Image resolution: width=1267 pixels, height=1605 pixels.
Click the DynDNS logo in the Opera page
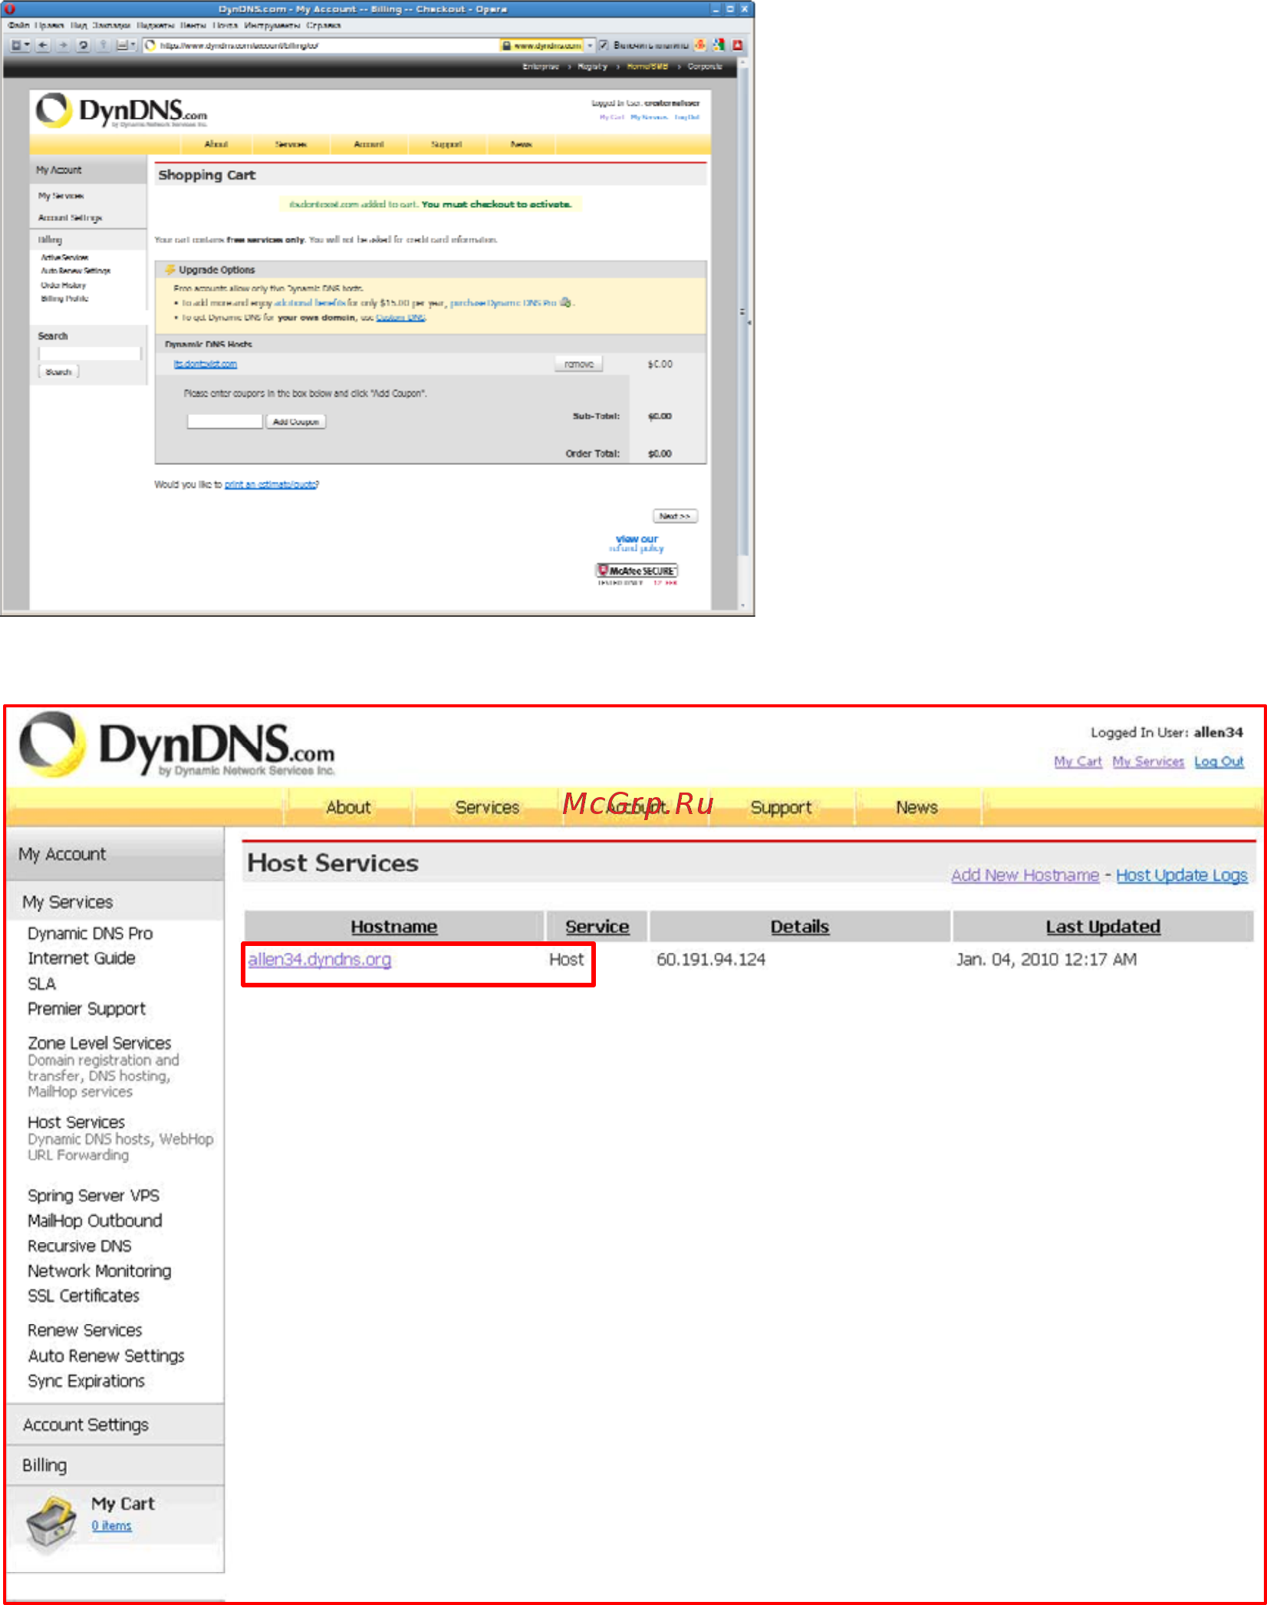pos(121,111)
